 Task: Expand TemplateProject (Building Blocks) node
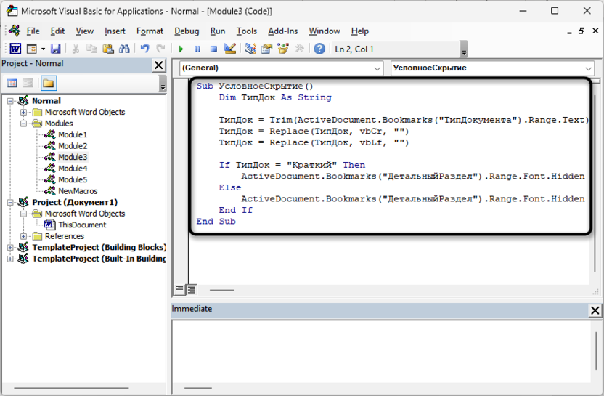click(10, 248)
